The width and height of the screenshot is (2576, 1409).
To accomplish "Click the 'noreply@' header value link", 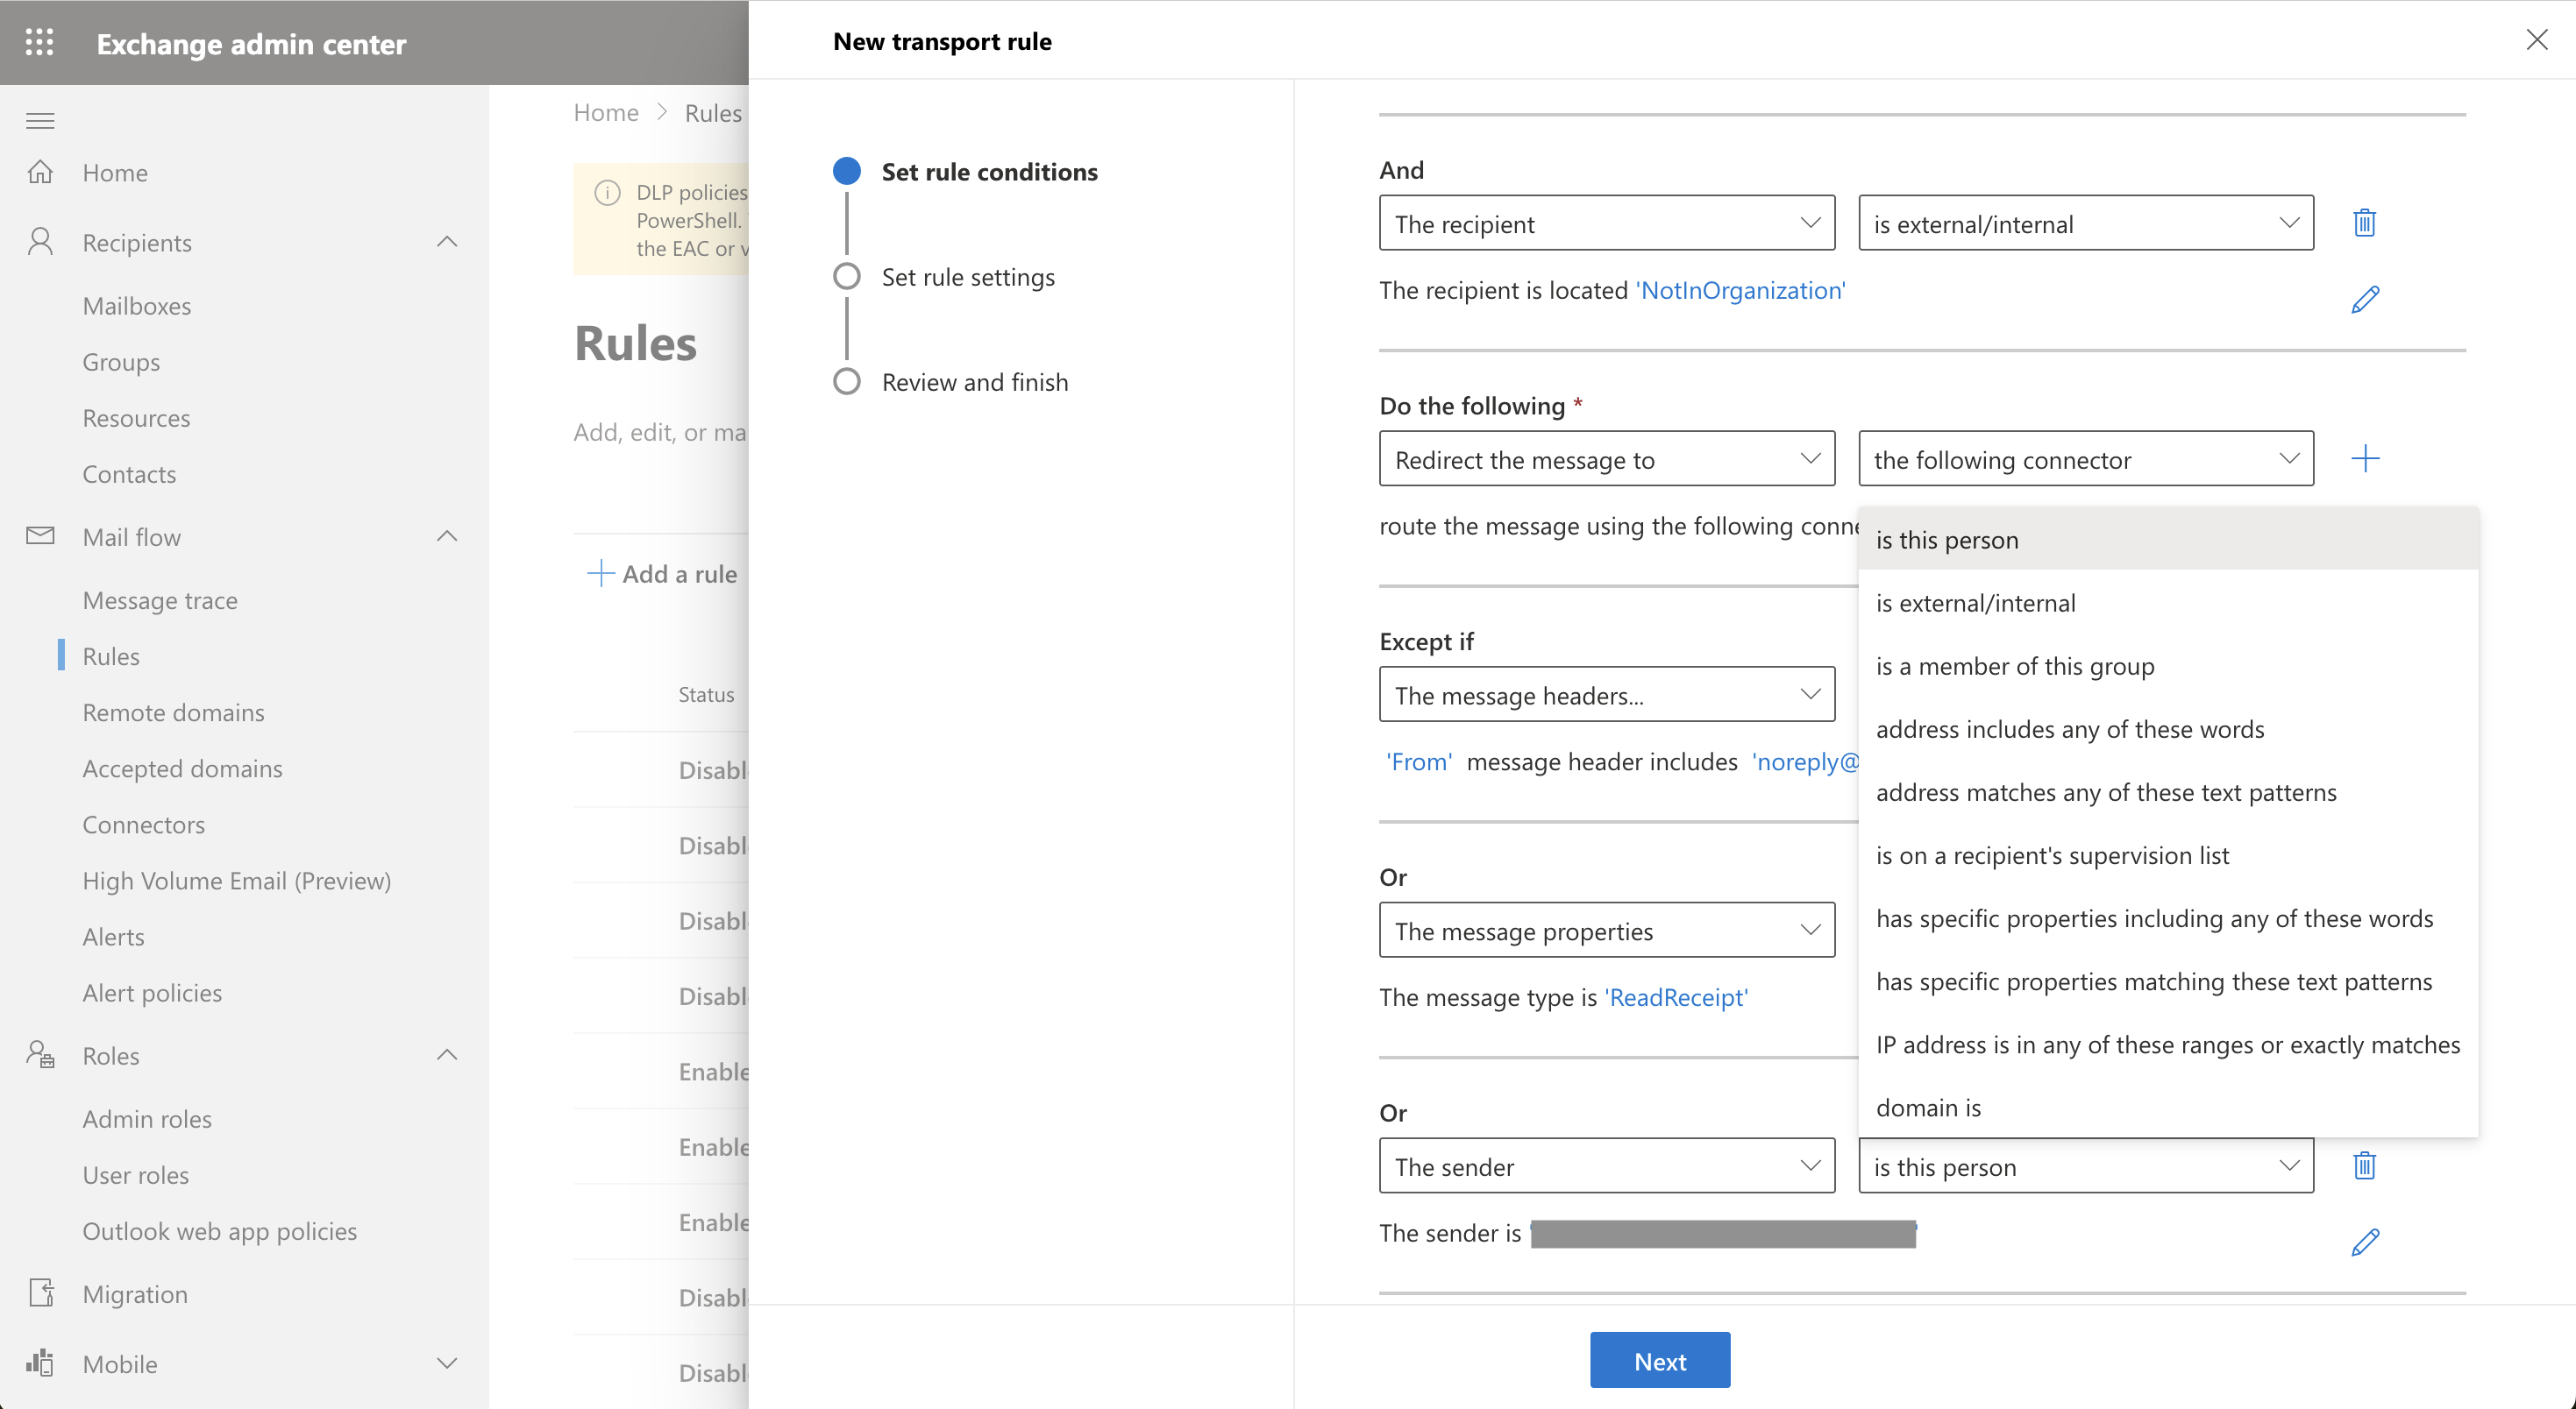I will tap(1806, 761).
